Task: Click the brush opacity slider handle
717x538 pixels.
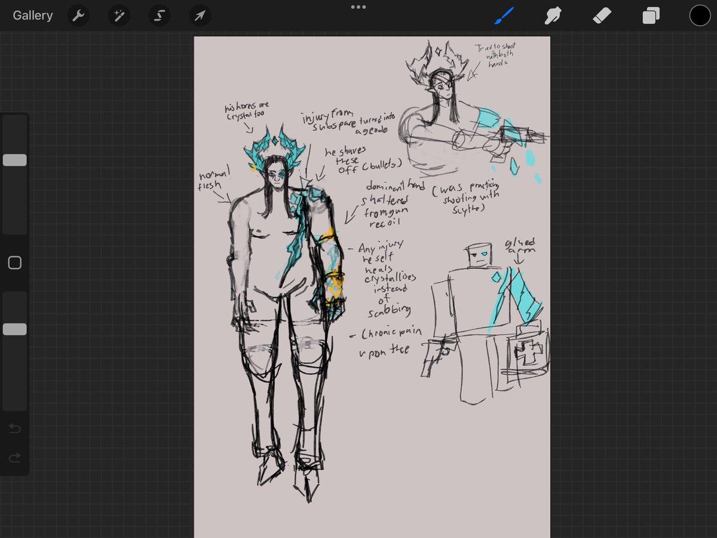Action: coord(14,329)
